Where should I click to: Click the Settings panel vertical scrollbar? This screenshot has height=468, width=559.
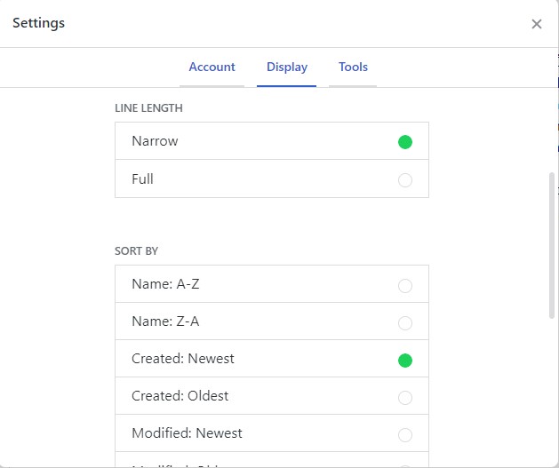(552, 244)
